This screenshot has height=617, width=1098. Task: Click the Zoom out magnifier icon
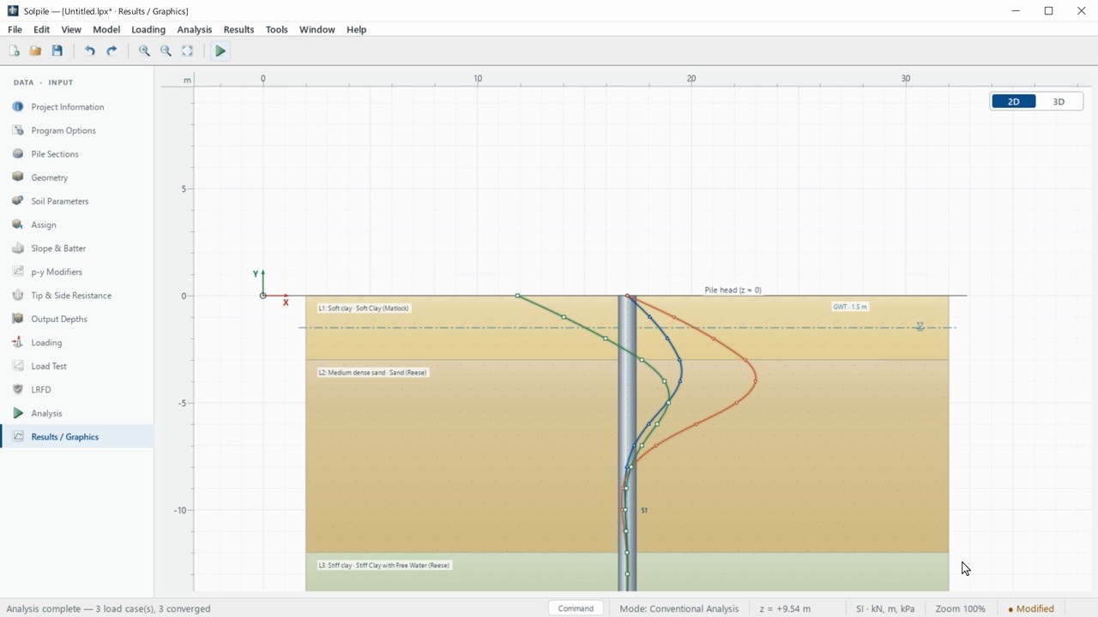point(166,51)
